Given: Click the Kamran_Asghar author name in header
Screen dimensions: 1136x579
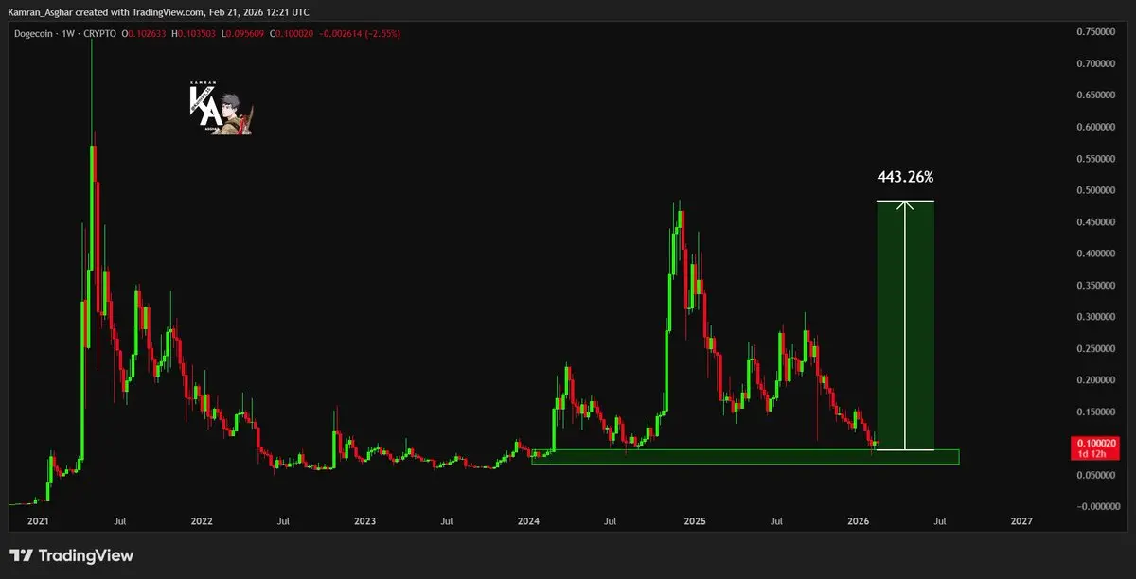Looking at the screenshot, I should click(41, 12).
